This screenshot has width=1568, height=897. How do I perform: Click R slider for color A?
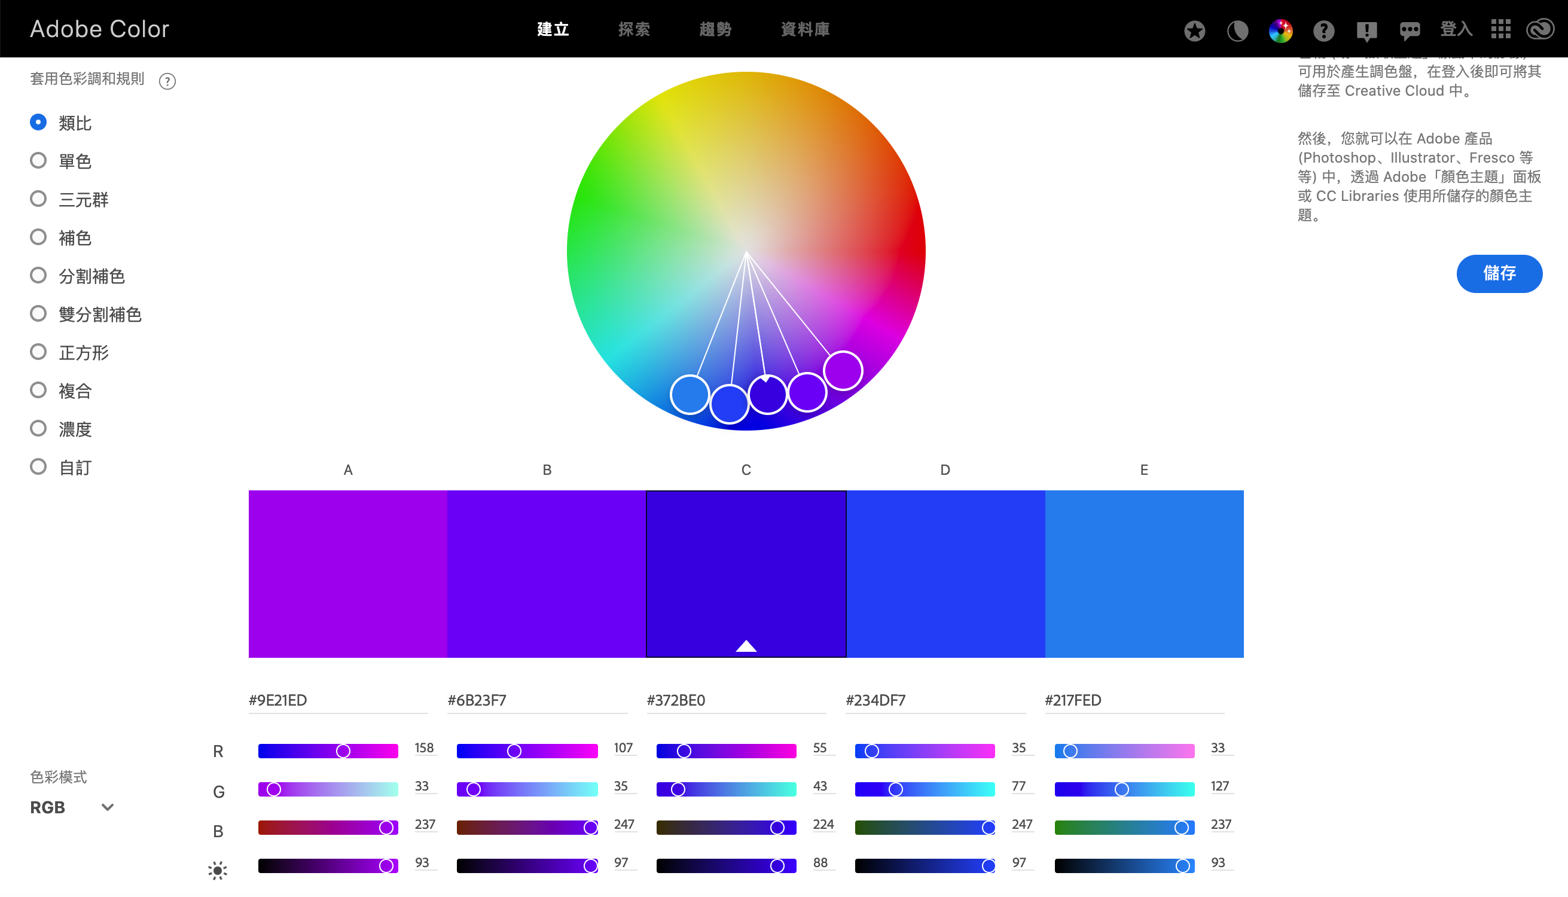click(x=328, y=750)
